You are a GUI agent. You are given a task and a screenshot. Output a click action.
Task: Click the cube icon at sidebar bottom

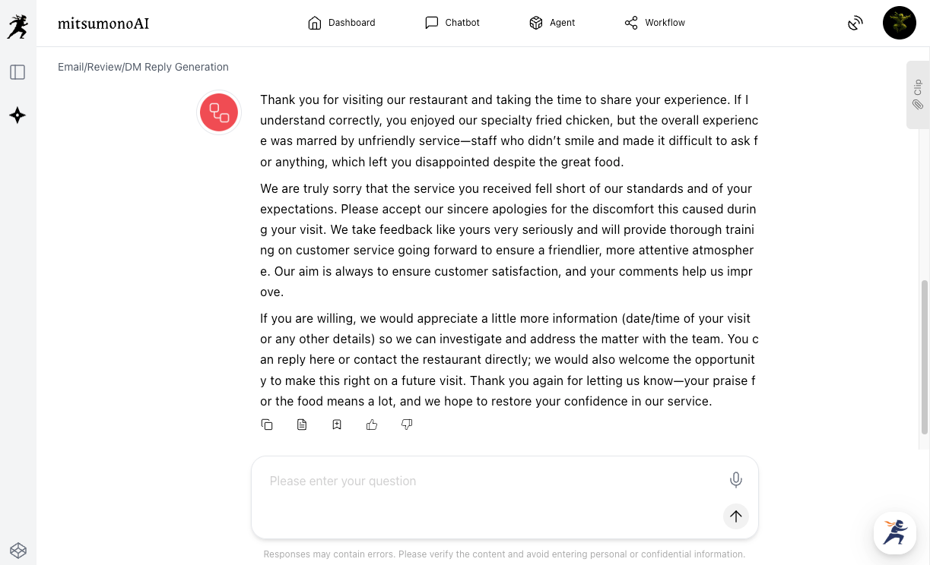[x=17, y=550]
